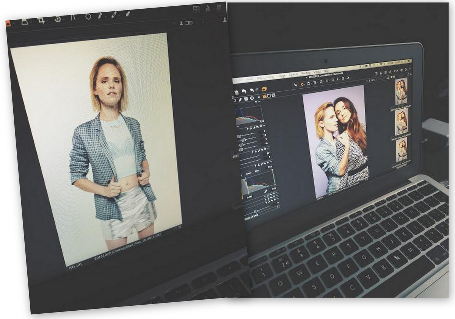Open the Camera menu
Screen dimensions: 455x319
(x=293, y=75)
